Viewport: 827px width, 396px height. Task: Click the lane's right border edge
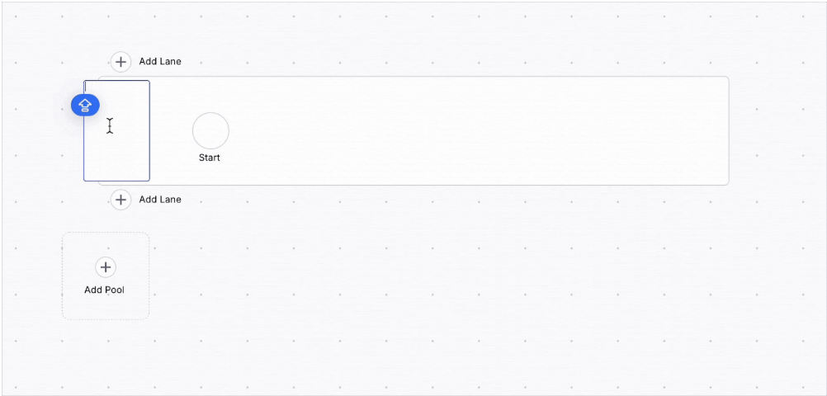[x=729, y=131]
